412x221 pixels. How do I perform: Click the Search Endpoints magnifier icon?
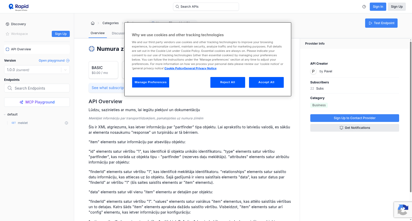10,88
